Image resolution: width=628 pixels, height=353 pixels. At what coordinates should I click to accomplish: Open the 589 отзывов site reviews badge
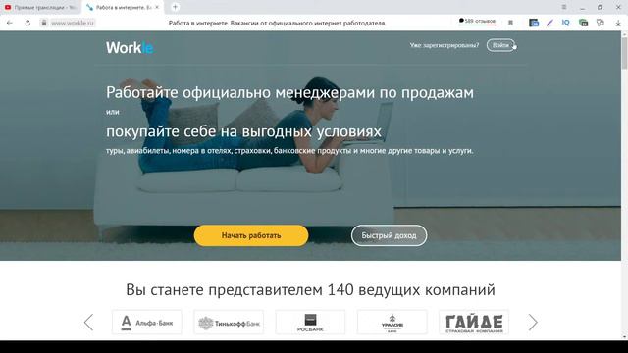[x=477, y=22]
